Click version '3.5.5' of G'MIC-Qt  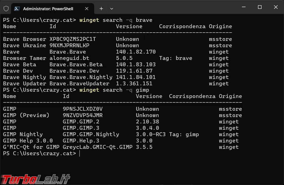pyautogui.click(x=144, y=147)
